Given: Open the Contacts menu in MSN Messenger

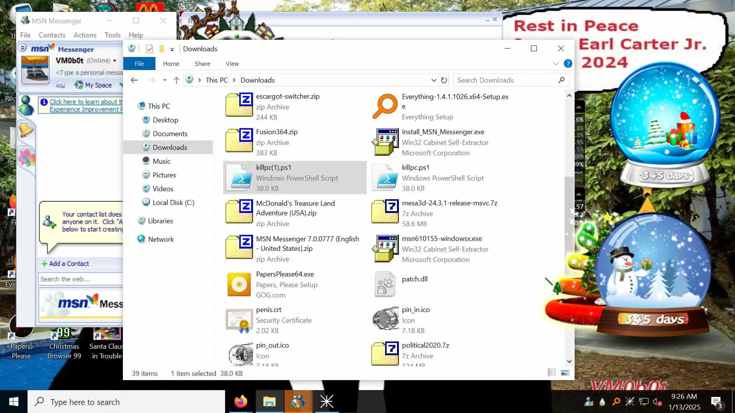Looking at the screenshot, I should (52, 35).
